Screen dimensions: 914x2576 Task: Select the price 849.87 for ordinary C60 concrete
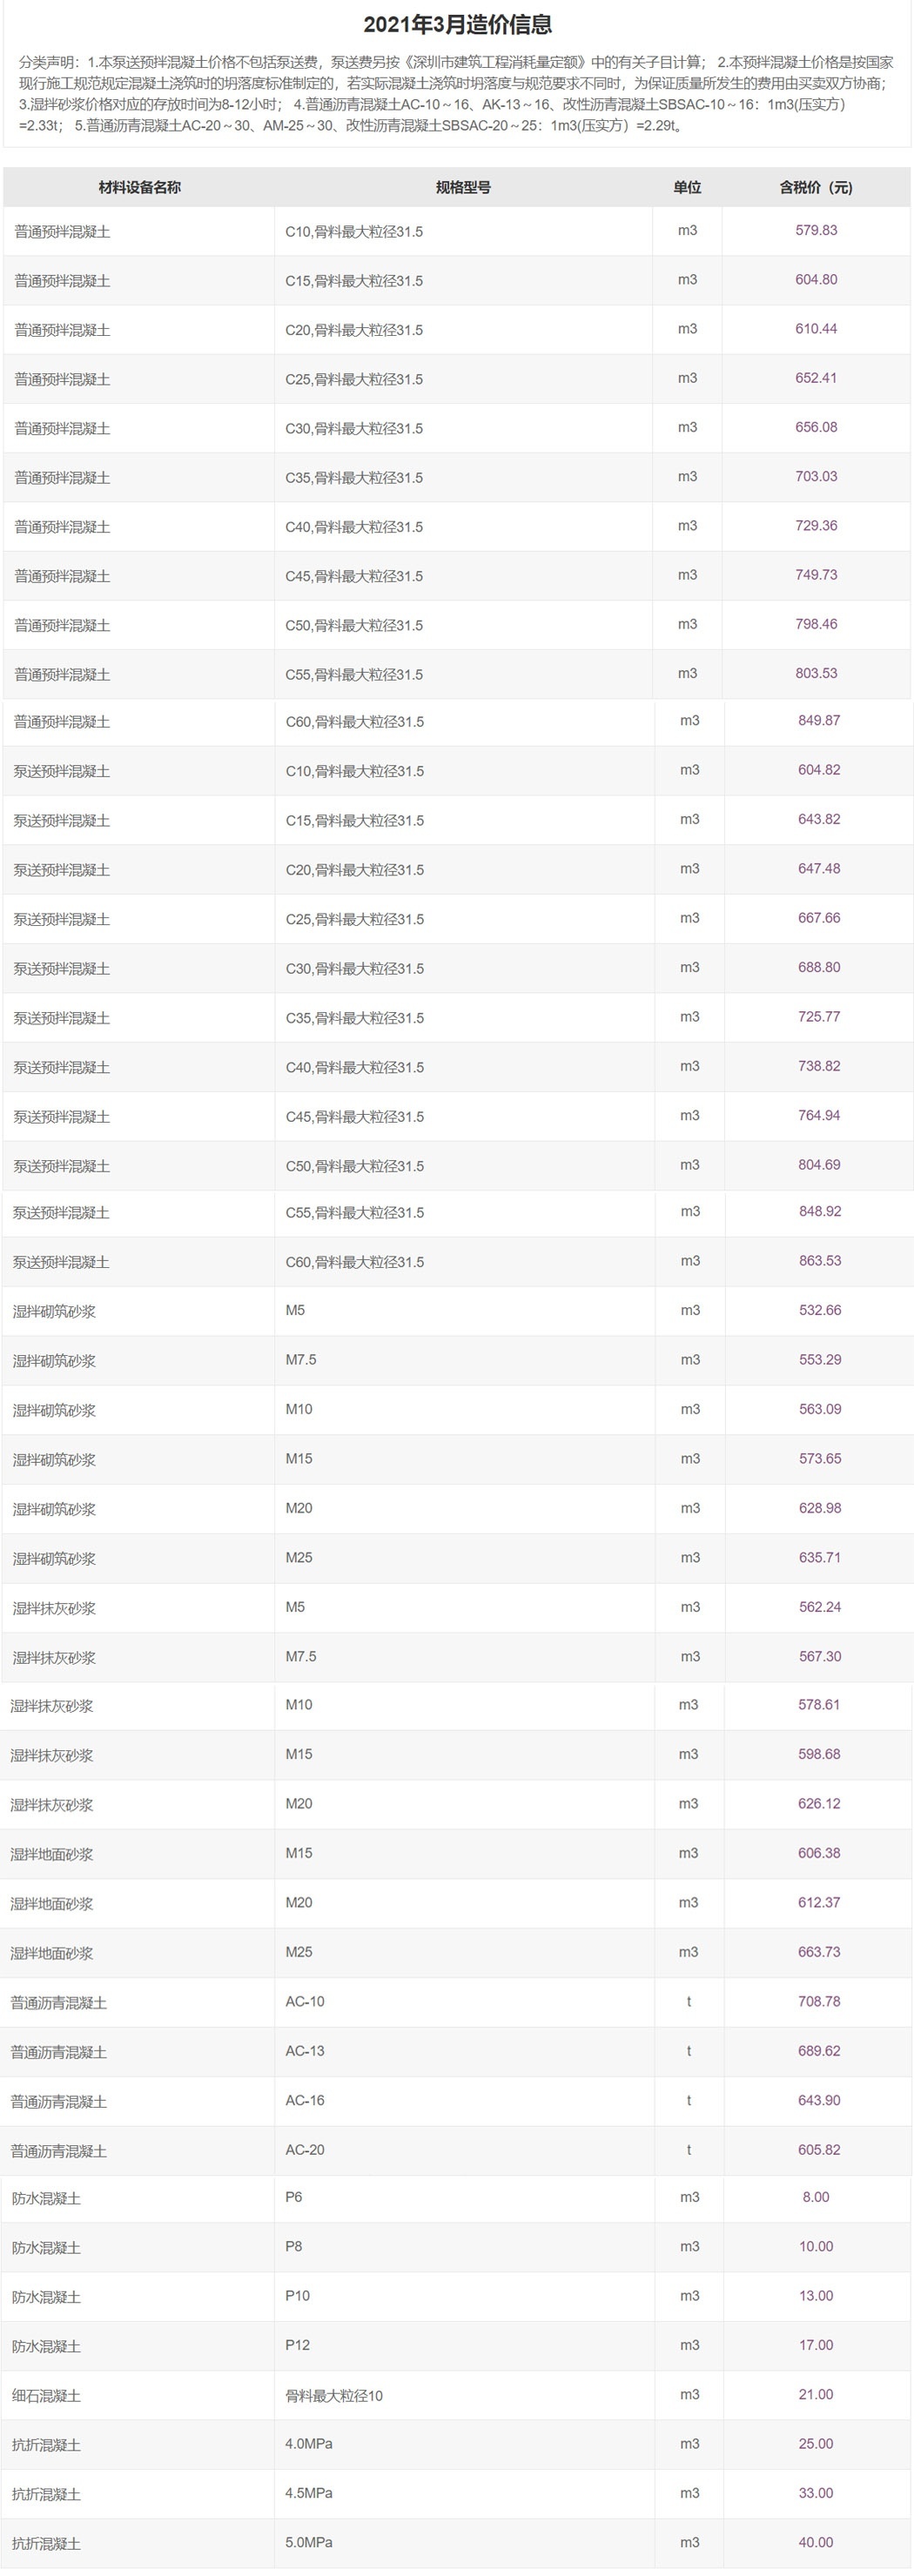(819, 720)
